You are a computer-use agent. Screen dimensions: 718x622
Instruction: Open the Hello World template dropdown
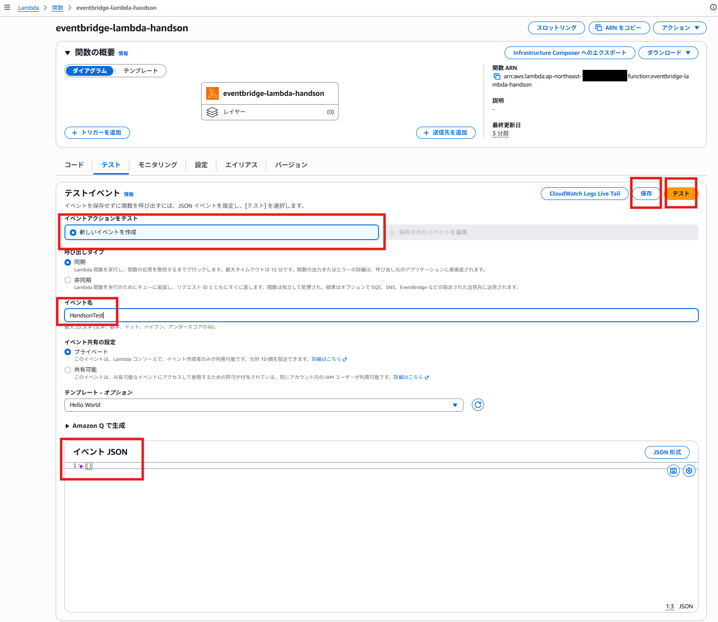[x=264, y=405]
